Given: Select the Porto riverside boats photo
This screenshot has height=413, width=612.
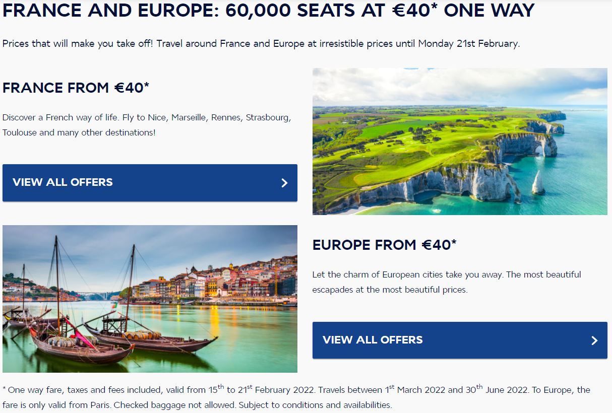Looking at the screenshot, I should pos(150,299).
